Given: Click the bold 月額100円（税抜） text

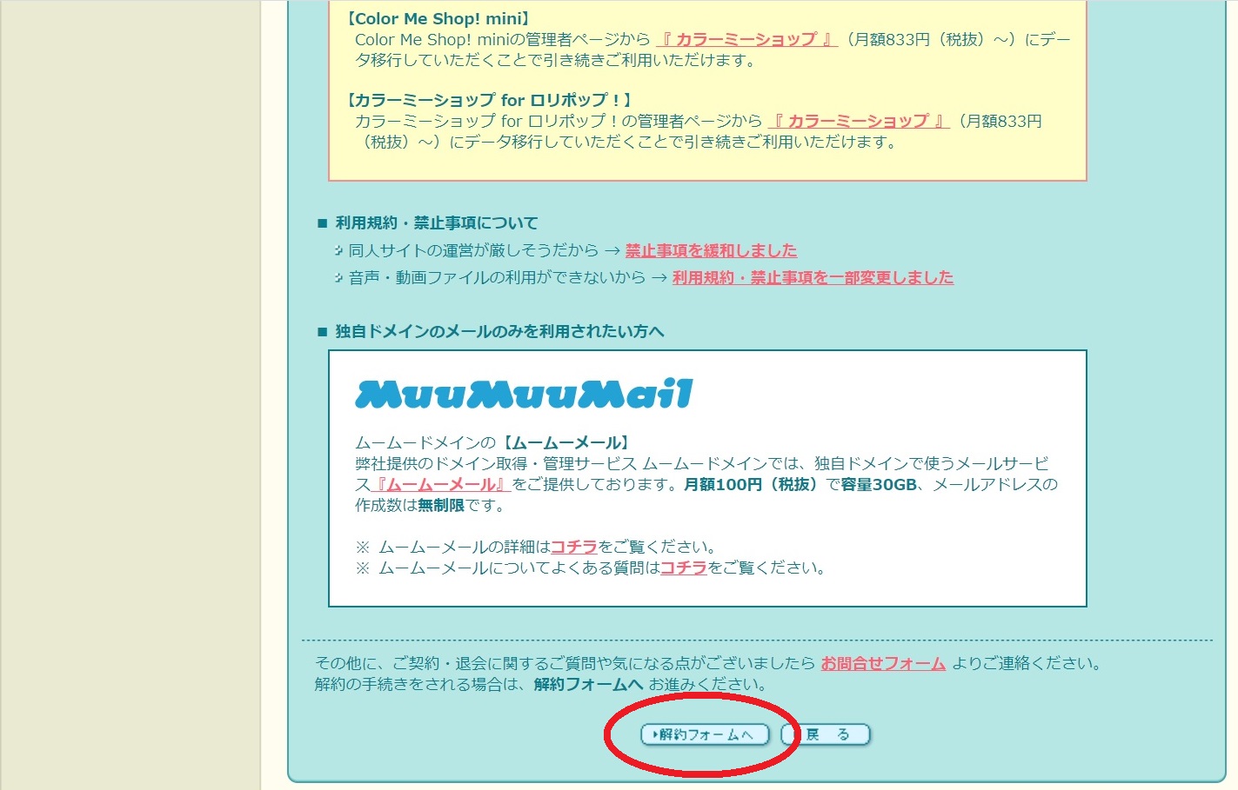Looking at the screenshot, I should tap(751, 485).
